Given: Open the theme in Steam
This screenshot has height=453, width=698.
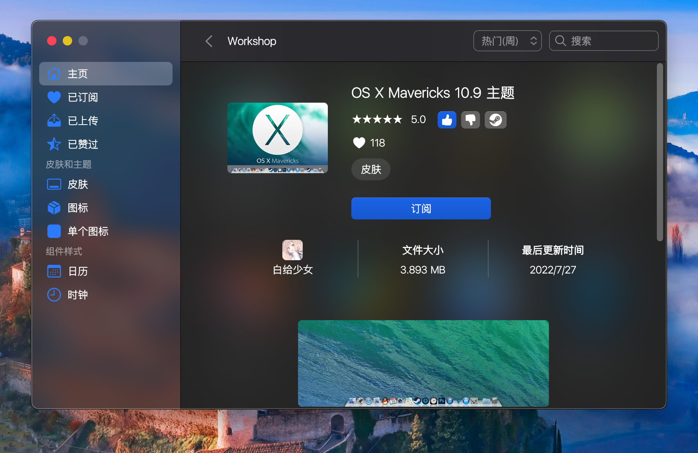Looking at the screenshot, I should (496, 120).
